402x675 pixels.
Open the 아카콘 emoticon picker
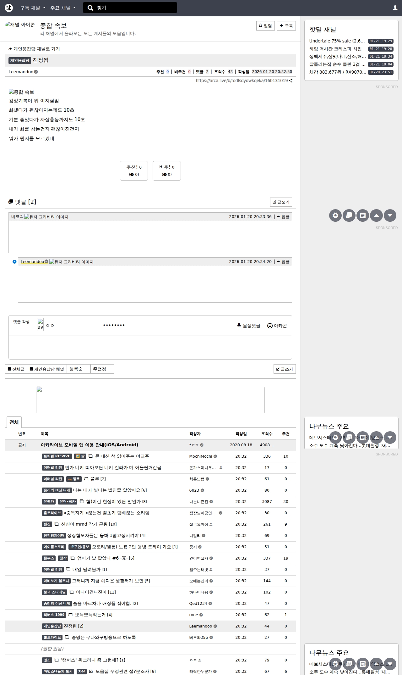pyautogui.click(x=277, y=326)
